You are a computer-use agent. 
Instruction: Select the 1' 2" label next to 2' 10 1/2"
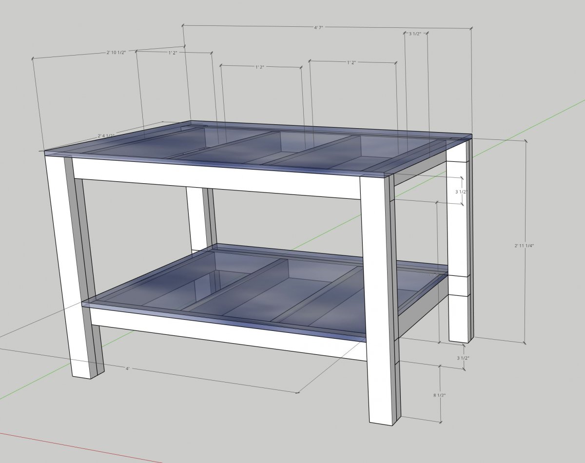point(173,53)
